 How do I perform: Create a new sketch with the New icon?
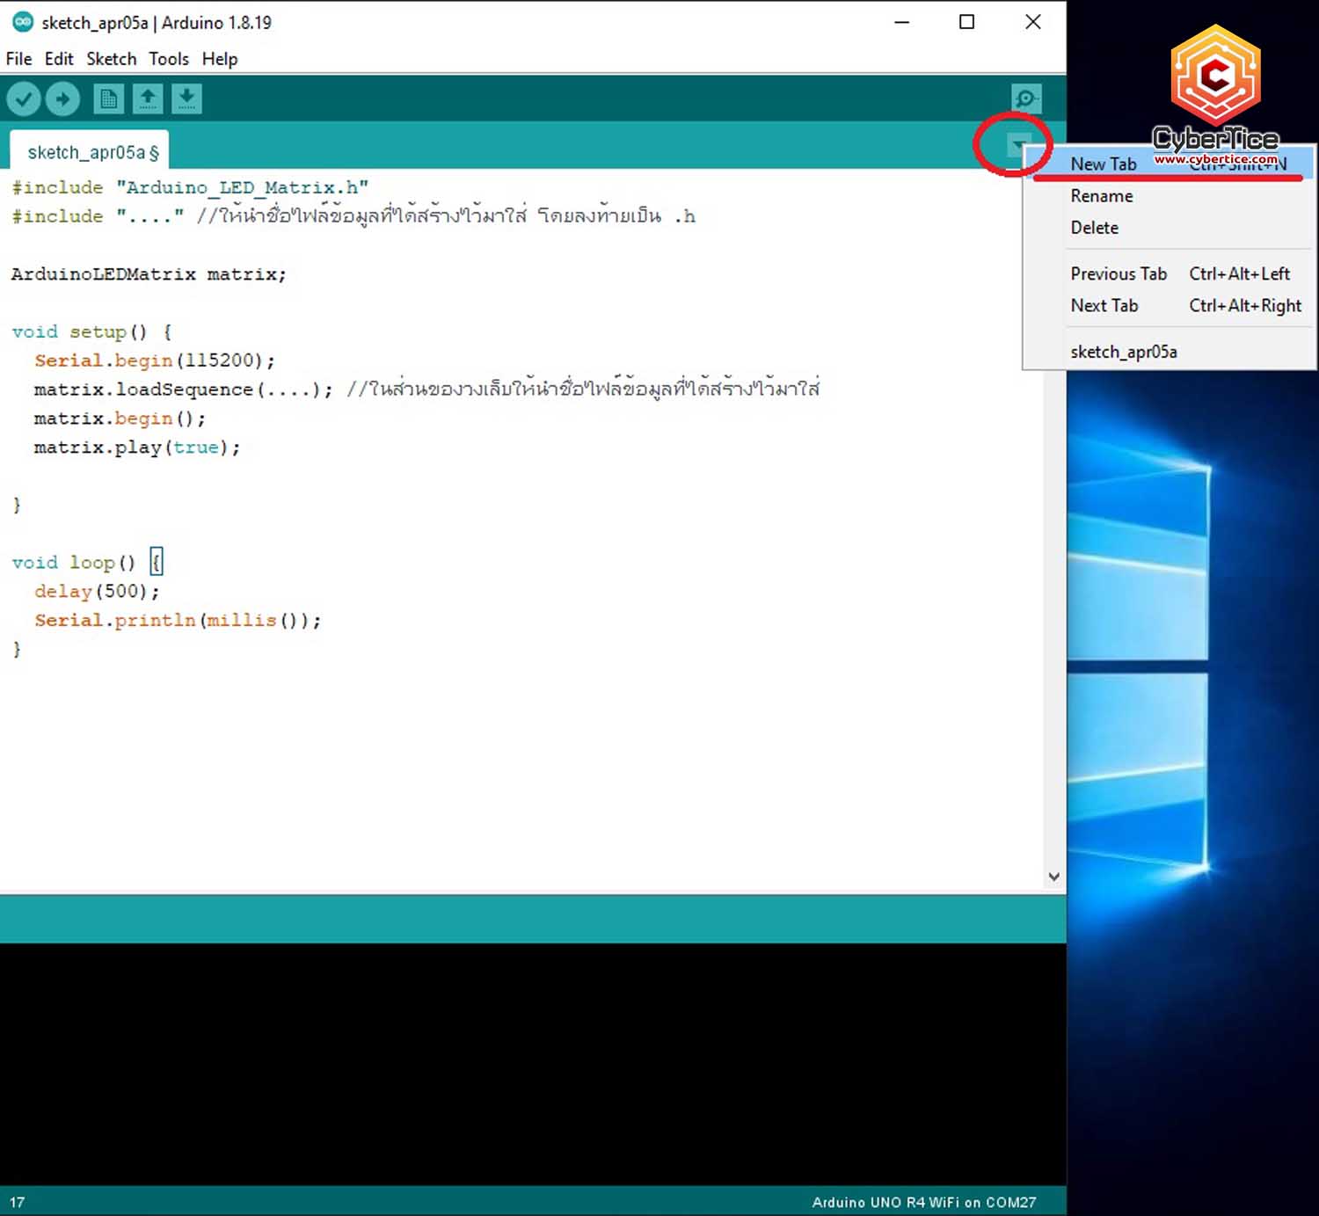(x=109, y=98)
